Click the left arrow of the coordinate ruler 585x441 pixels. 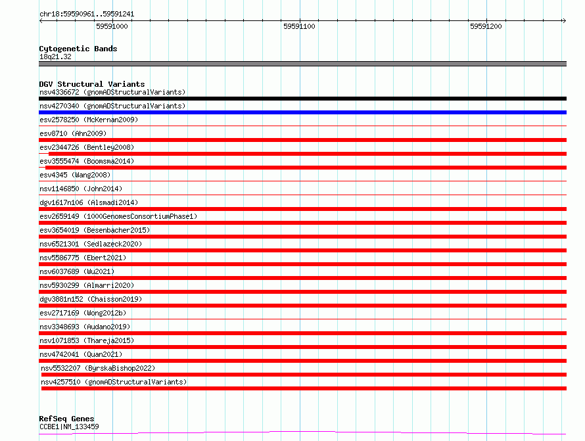[41, 20]
